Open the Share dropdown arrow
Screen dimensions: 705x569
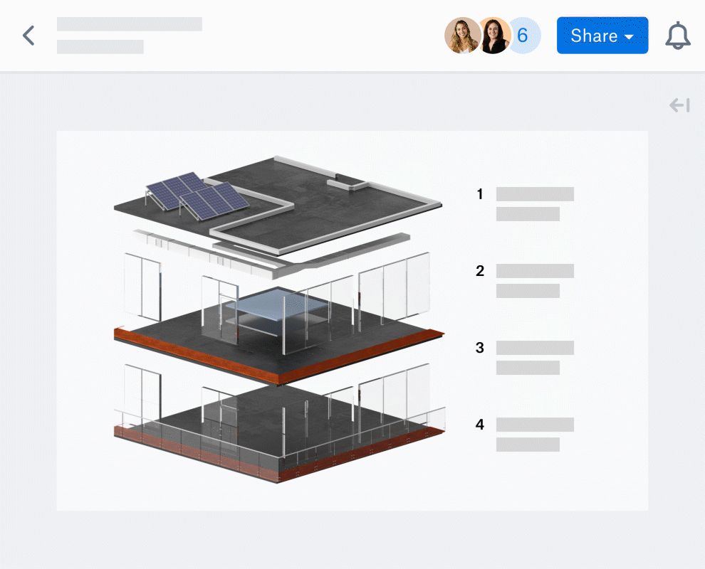point(629,36)
